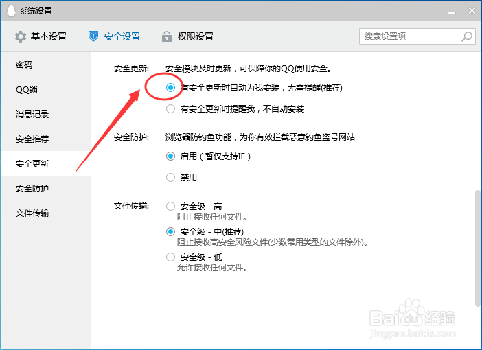The image size is (482, 350).
Task: Click the text 允许接收任何文件。
Action: tap(212, 268)
